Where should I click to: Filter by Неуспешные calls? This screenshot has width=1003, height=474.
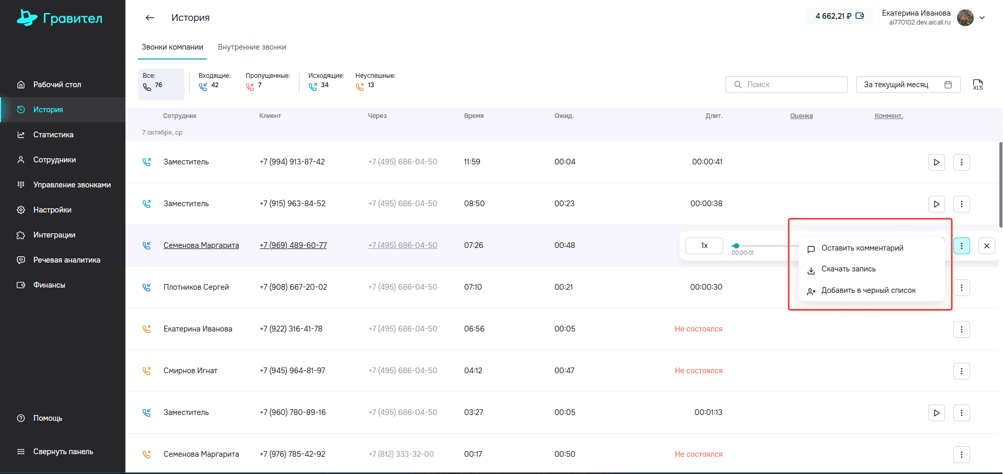click(375, 81)
